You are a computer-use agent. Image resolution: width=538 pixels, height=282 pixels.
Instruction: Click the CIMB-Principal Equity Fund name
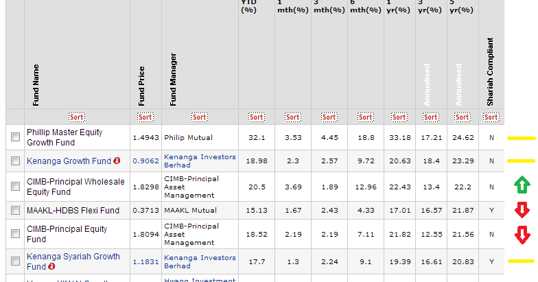click(67, 234)
